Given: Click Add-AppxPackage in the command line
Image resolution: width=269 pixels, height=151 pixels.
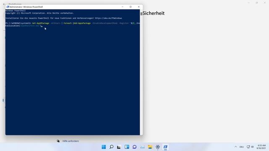Looking at the screenshot, I should [82, 23].
